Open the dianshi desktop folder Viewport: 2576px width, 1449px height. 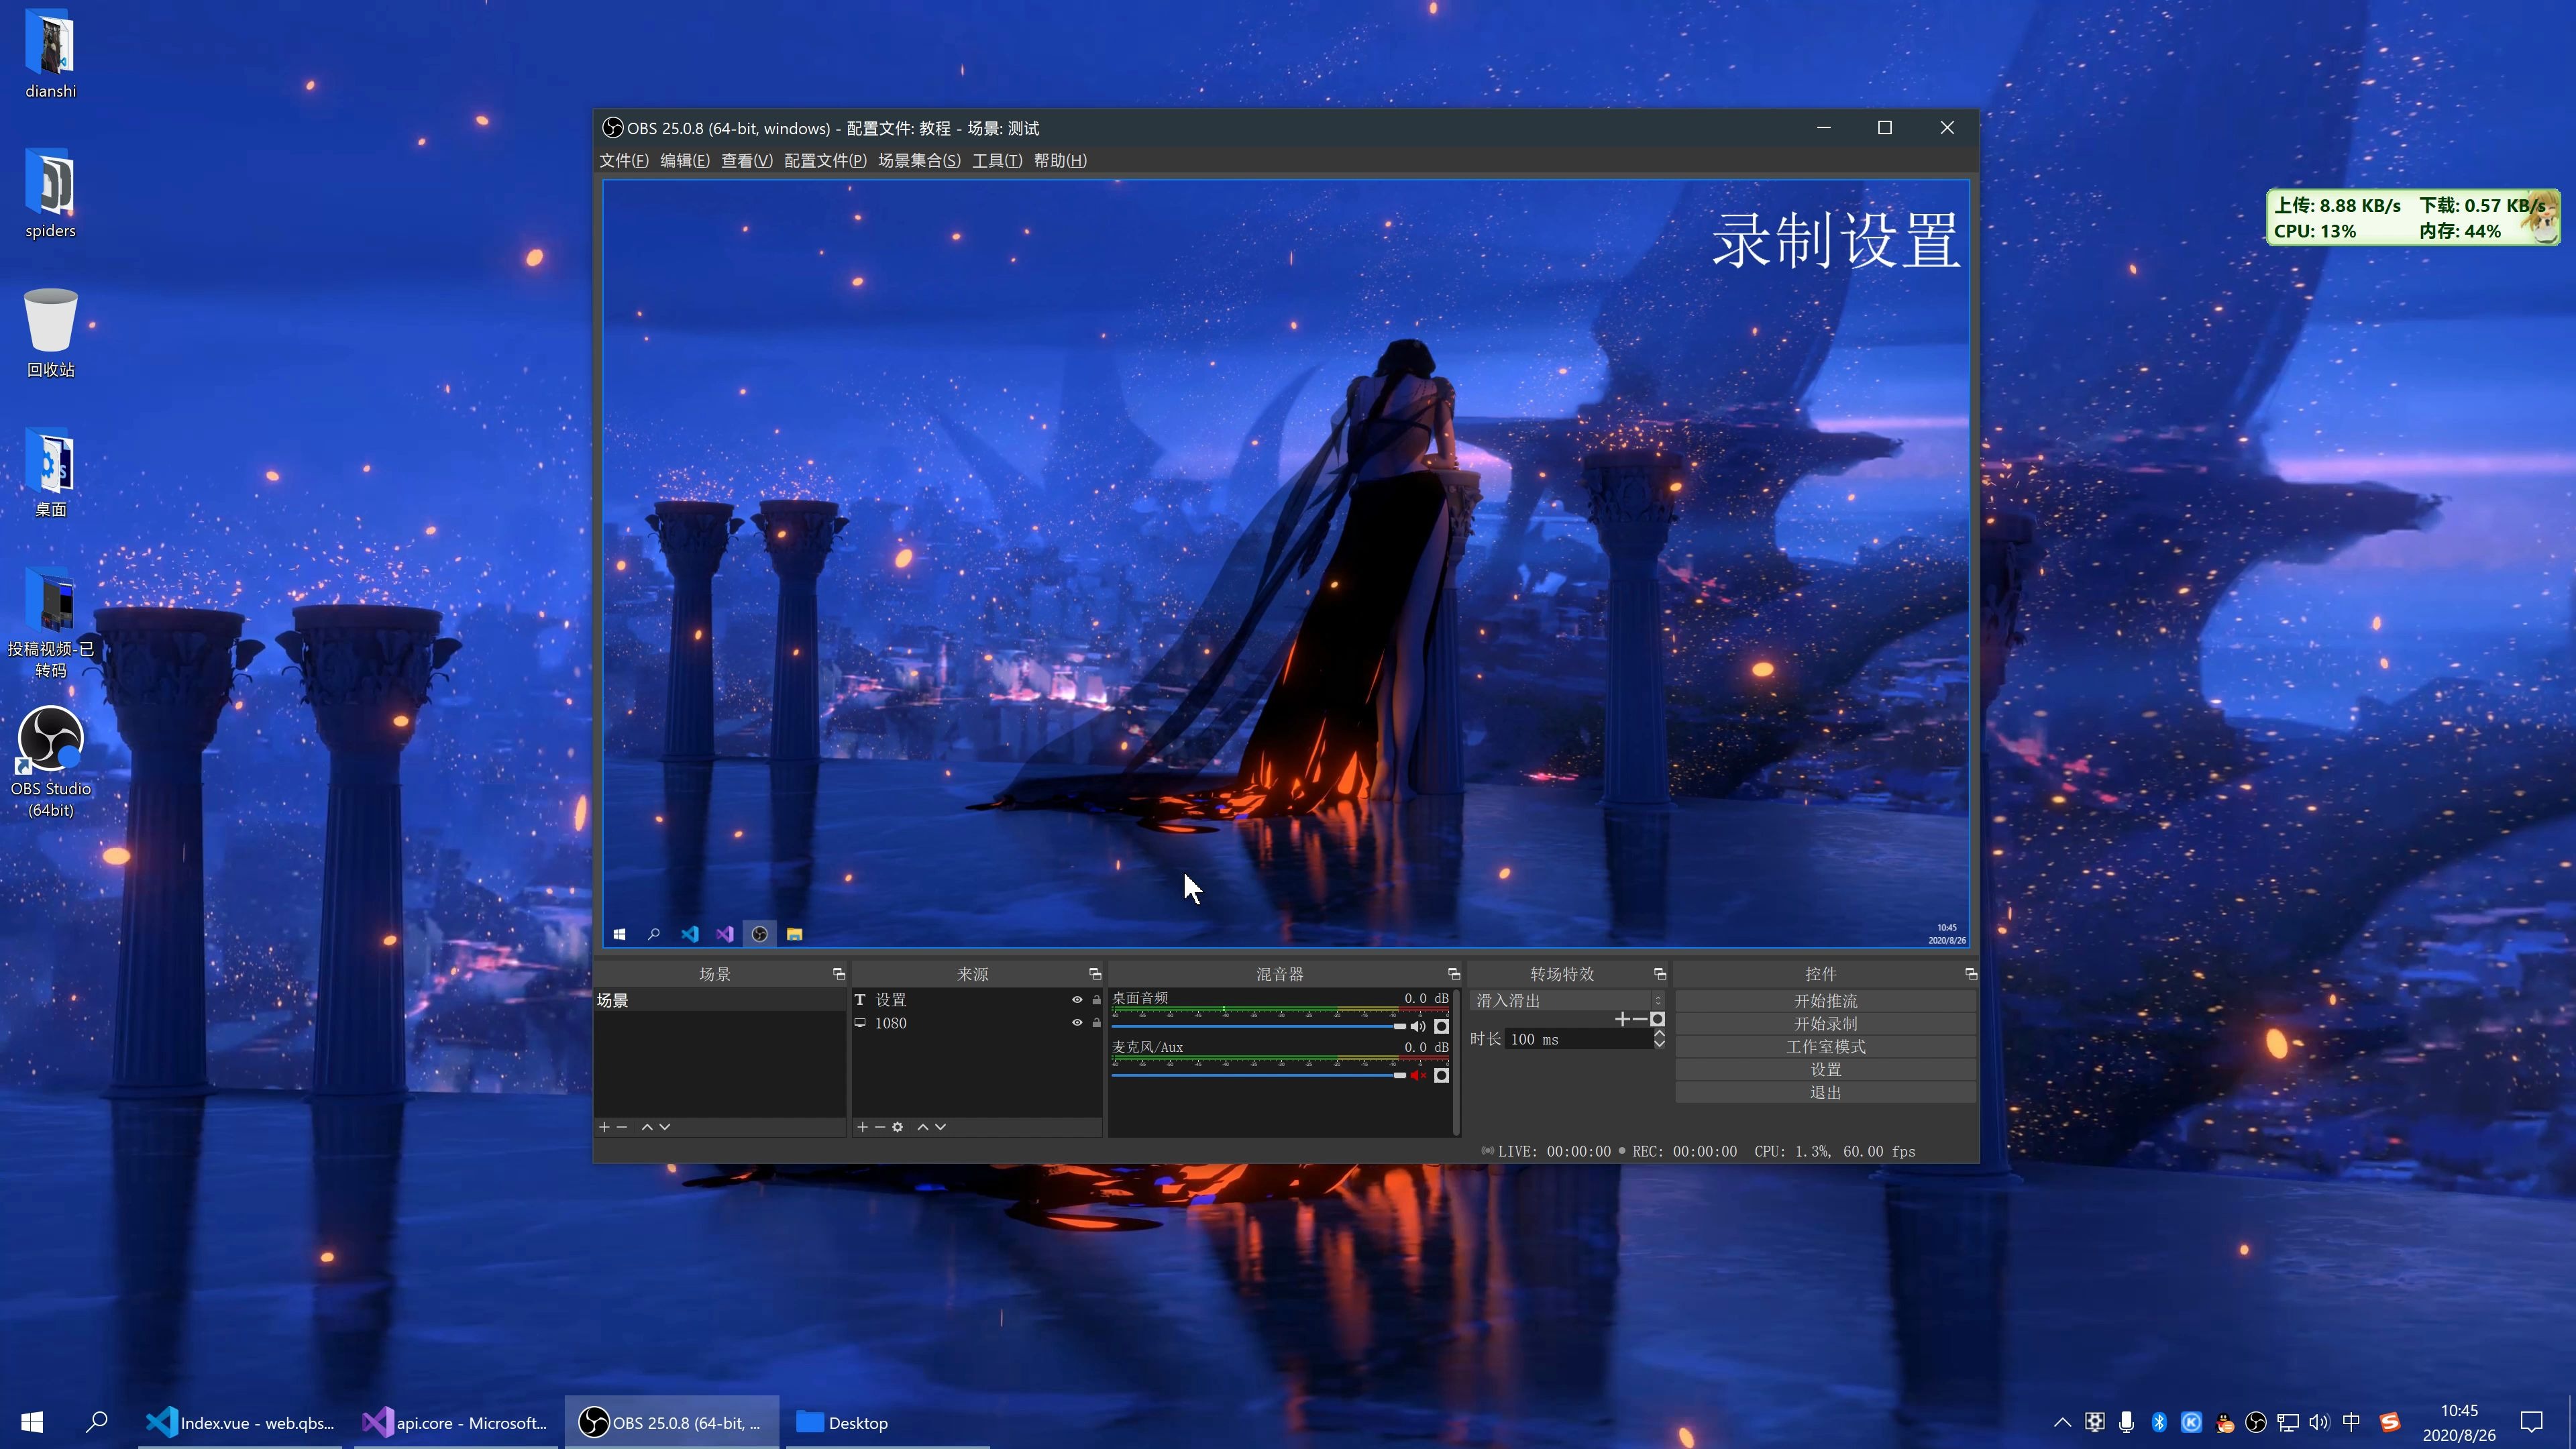click(50, 54)
